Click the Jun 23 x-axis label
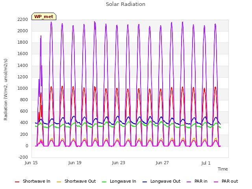This screenshot has height=189, width=252. click(119, 163)
